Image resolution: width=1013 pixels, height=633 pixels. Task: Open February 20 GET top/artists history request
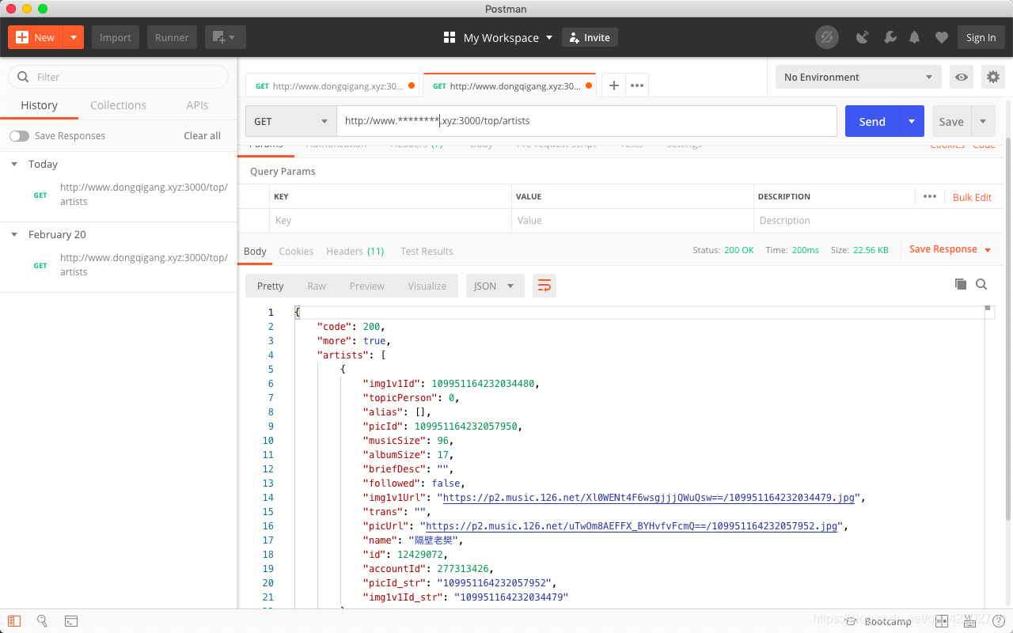pyautogui.click(x=119, y=265)
